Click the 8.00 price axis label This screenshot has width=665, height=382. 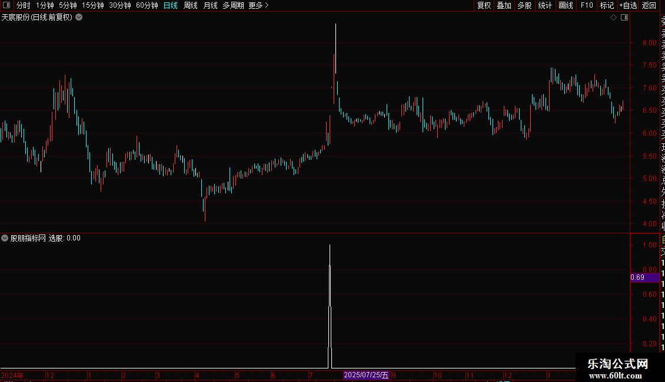pos(649,43)
